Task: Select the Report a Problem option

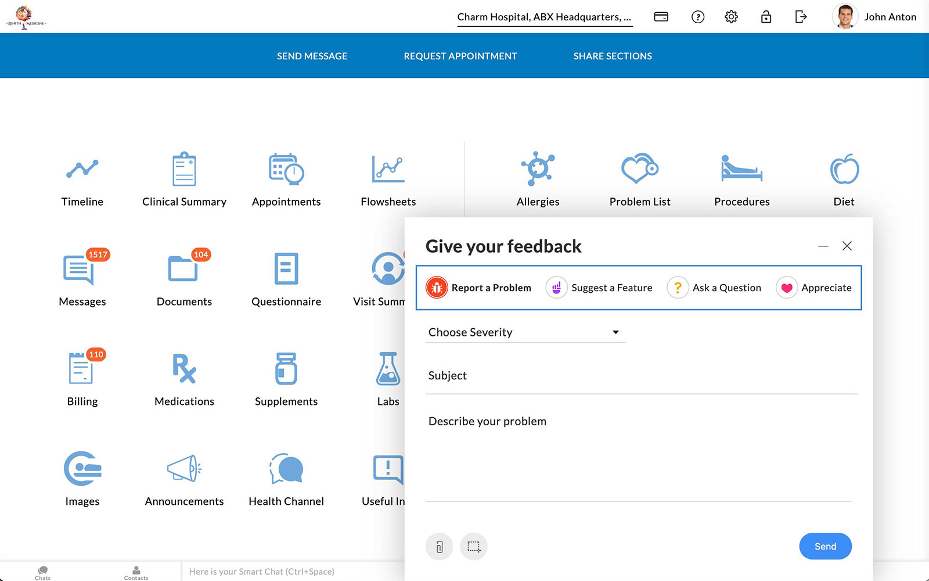Action: (479, 288)
